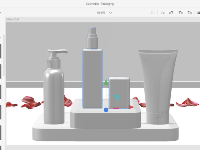
Task: Open camera bookmarks star icon
Action: point(189,12)
